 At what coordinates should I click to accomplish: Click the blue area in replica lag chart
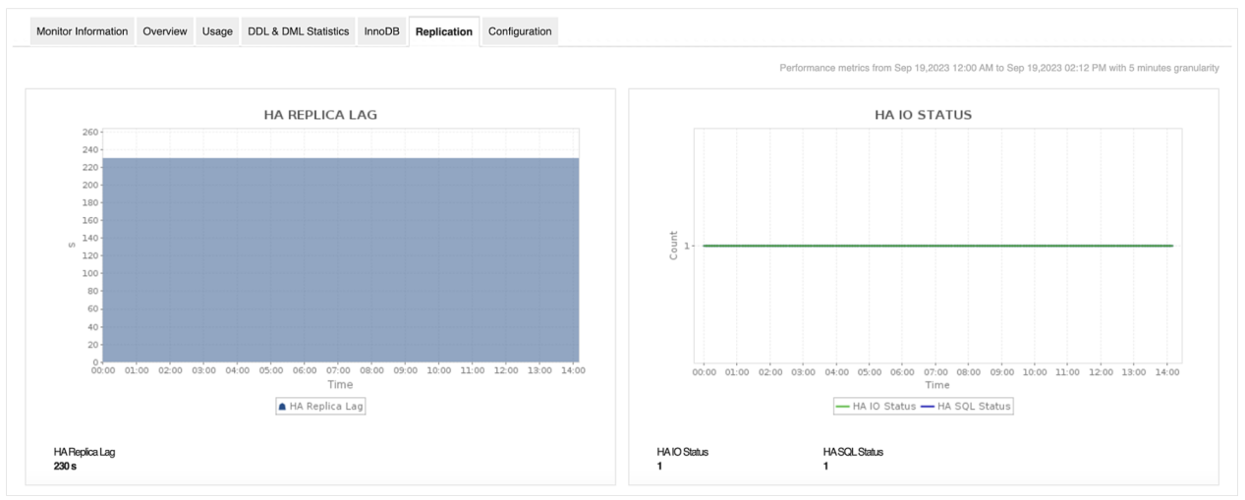[x=340, y=260]
